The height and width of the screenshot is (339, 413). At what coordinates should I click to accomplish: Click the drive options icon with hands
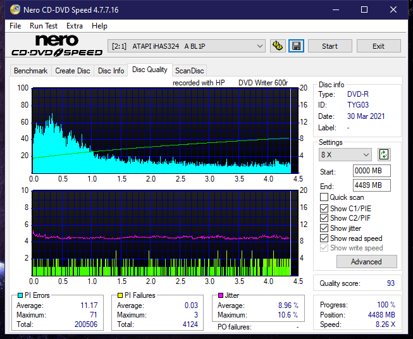click(278, 46)
